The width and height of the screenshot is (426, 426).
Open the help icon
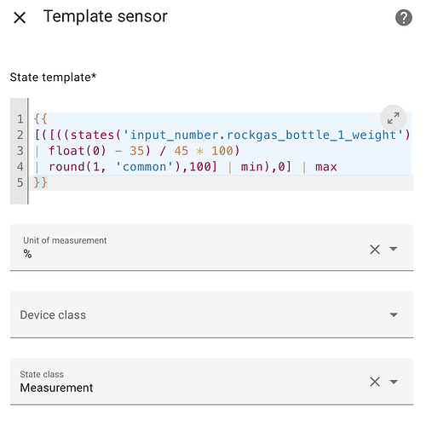tap(404, 18)
